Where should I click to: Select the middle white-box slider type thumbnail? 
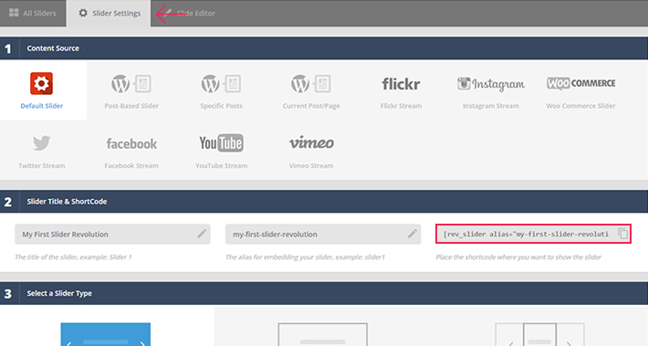(322, 334)
